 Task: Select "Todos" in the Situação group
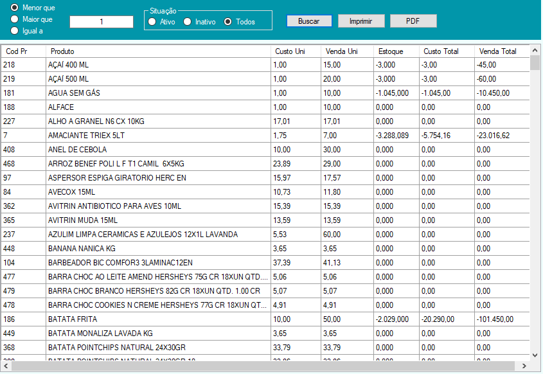coord(227,21)
